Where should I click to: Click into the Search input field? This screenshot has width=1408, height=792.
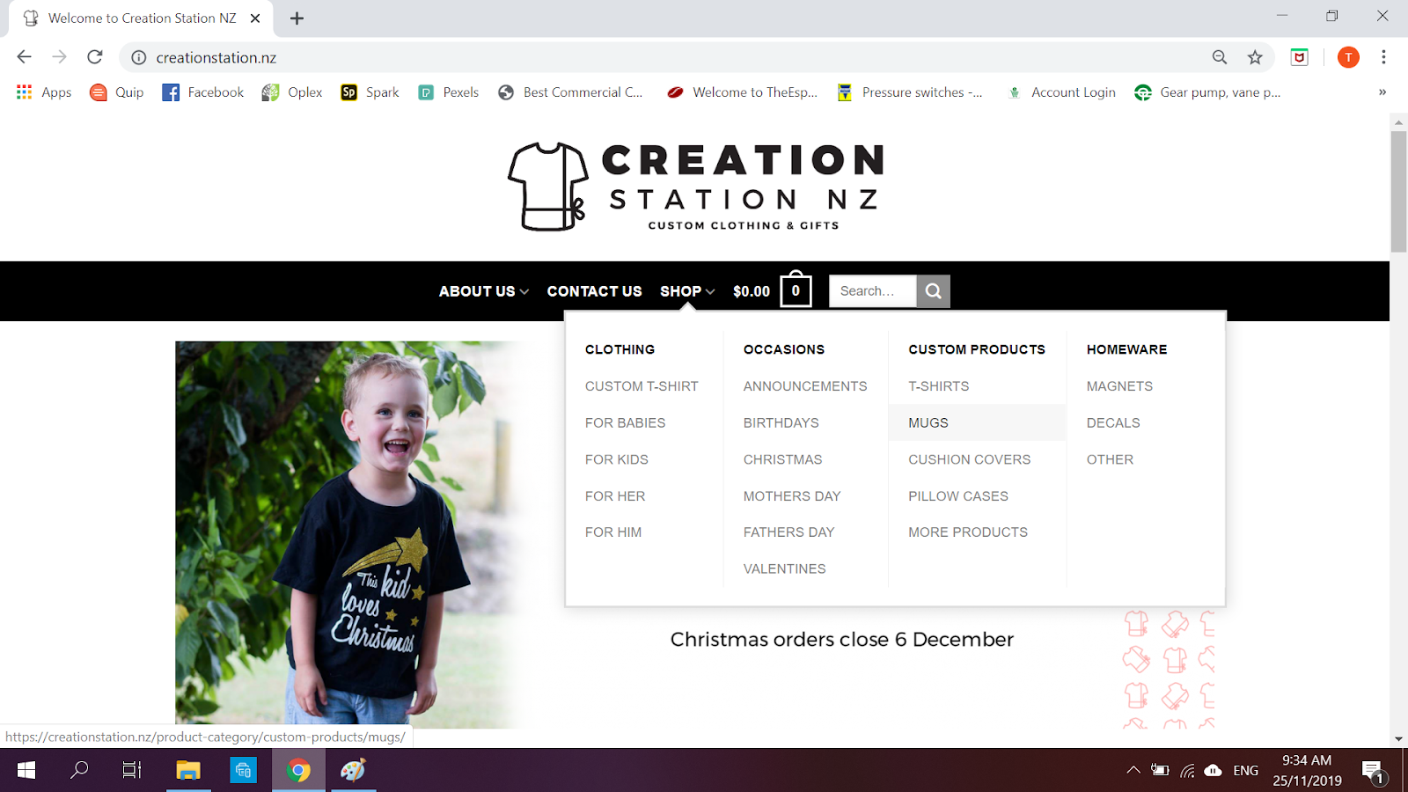coord(872,291)
